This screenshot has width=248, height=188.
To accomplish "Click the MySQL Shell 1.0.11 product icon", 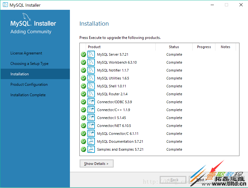I will (91, 86).
